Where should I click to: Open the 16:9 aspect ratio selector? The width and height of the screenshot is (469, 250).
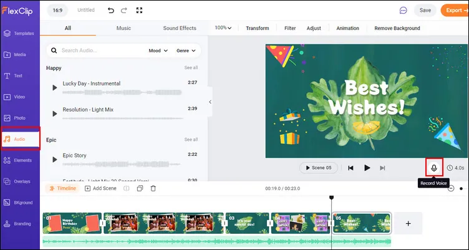[x=57, y=10]
